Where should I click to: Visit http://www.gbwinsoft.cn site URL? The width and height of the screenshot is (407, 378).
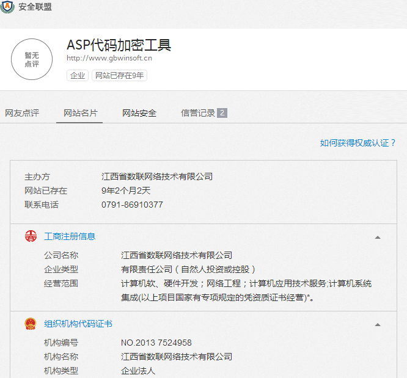[x=109, y=58]
